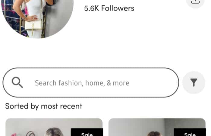
Task: Click the words most recent in sort label
Action: tap(61, 106)
